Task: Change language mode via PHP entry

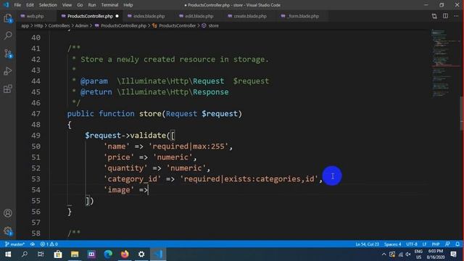Action: pyautogui.click(x=436, y=244)
